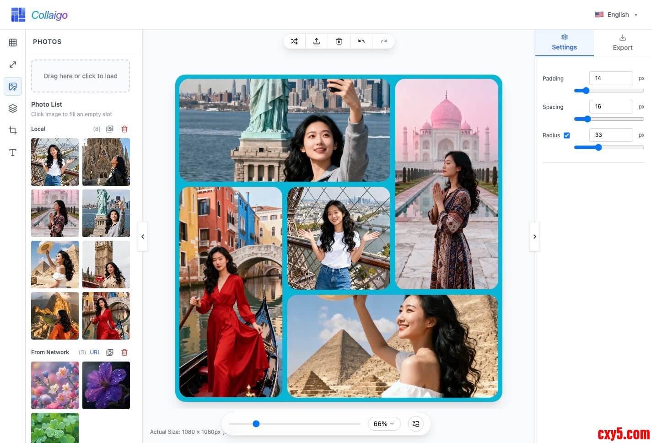The width and height of the screenshot is (652, 443).
Task: Click the Drag here or click to load area
Action: (x=81, y=76)
